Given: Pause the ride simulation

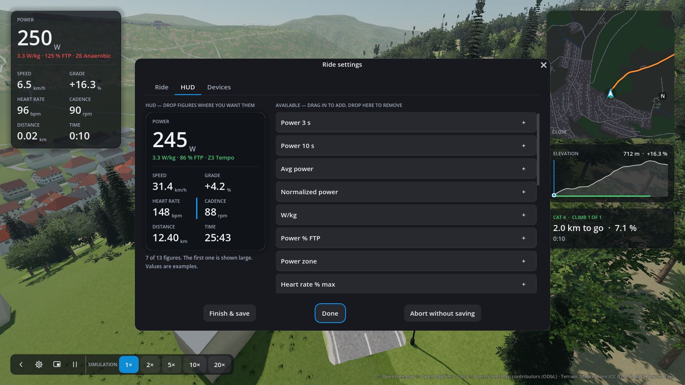Looking at the screenshot, I should (75, 364).
